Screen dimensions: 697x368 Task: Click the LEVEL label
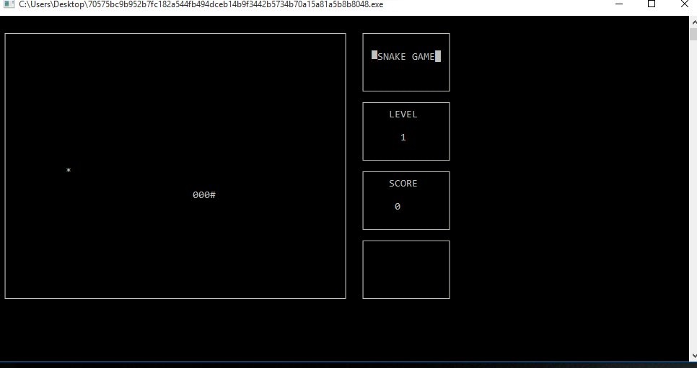click(x=403, y=115)
